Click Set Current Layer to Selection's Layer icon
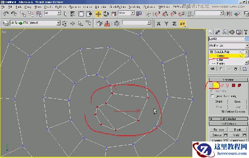 pos(88,23)
